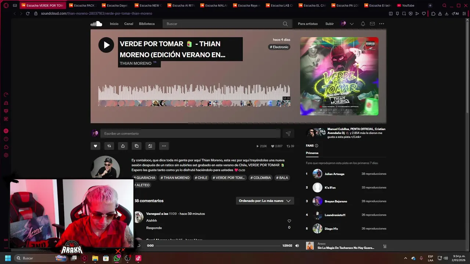The height and width of the screenshot is (264, 470).
Task: Click the browser address bar URL
Action: (x=97, y=14)
